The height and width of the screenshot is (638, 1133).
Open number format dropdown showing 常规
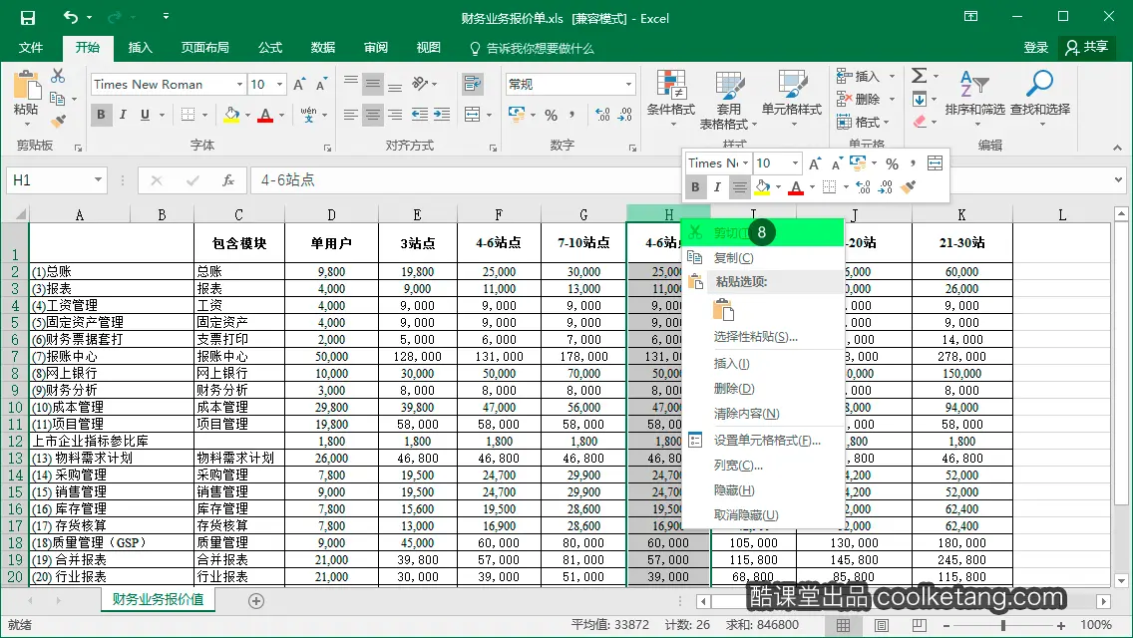click(628, 85)
